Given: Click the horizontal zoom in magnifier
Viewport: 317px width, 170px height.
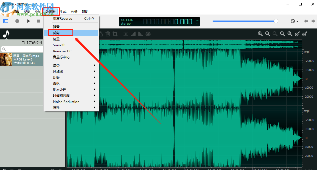Looking at the screenshot, I should (260, 34).
